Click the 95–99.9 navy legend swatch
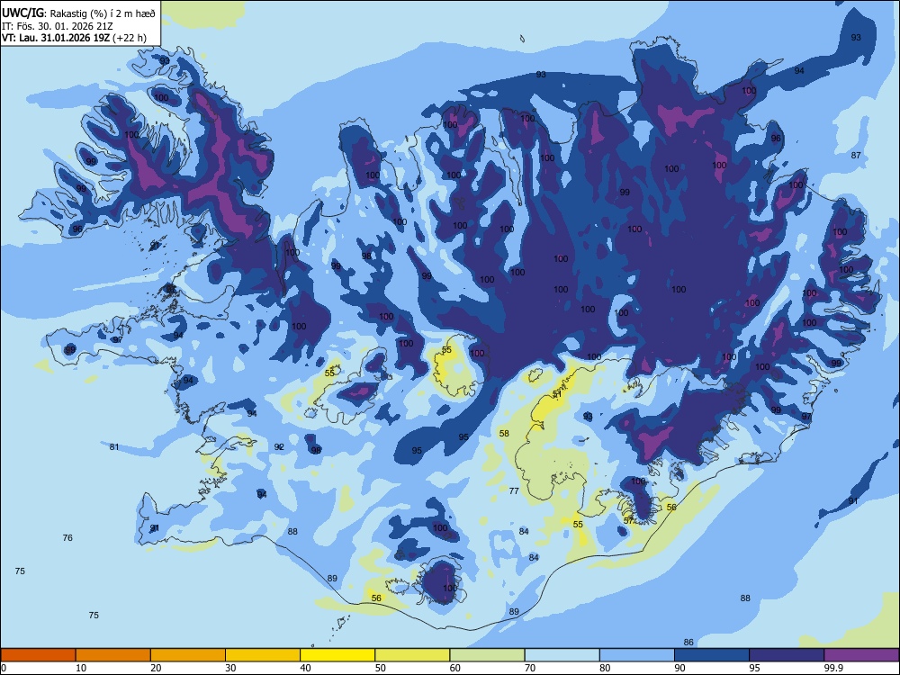The height and width of the screenshot is (675, 900). point(787,655)
